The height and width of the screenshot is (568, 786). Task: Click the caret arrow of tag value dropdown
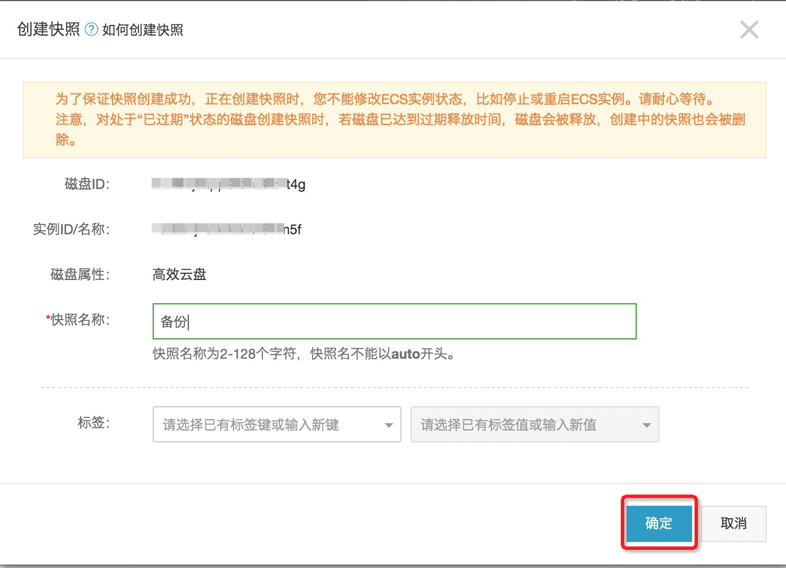pos(646,425)
